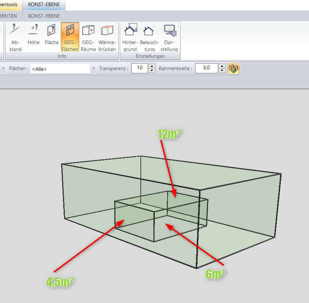Increase Transparenz with the up arrow
Viewport: 309px width, 303px height.
tap(152, 66)
